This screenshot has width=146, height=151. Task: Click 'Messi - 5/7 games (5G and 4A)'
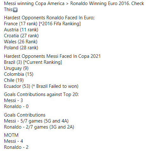point(36,121)
